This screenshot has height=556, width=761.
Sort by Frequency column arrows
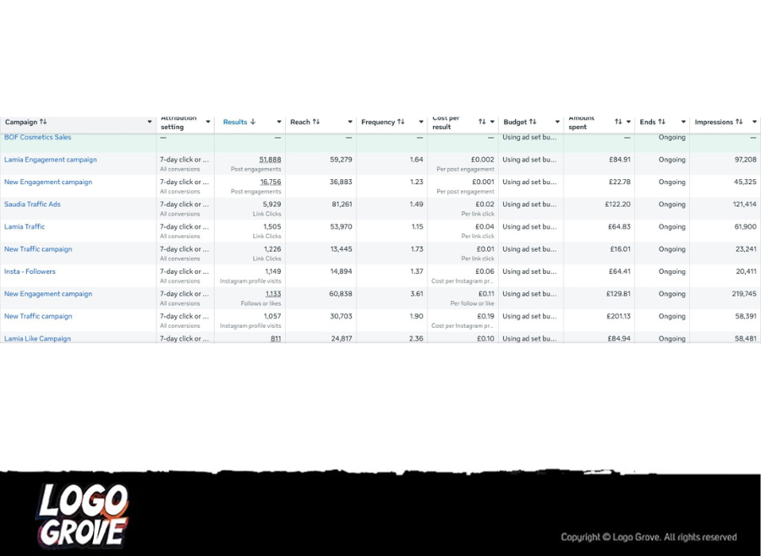click(x=401, y=122)
